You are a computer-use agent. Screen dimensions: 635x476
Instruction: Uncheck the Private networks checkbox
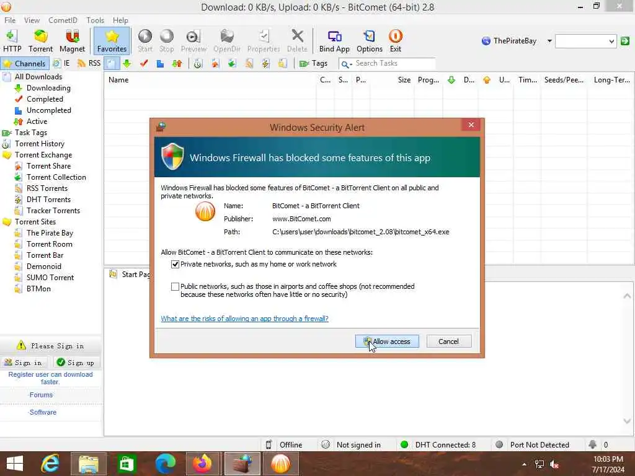pos(175,264)
